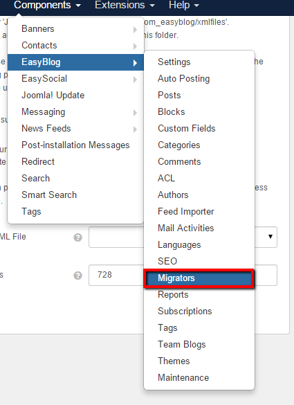Click the field containing 728

[x=183, y=275]
